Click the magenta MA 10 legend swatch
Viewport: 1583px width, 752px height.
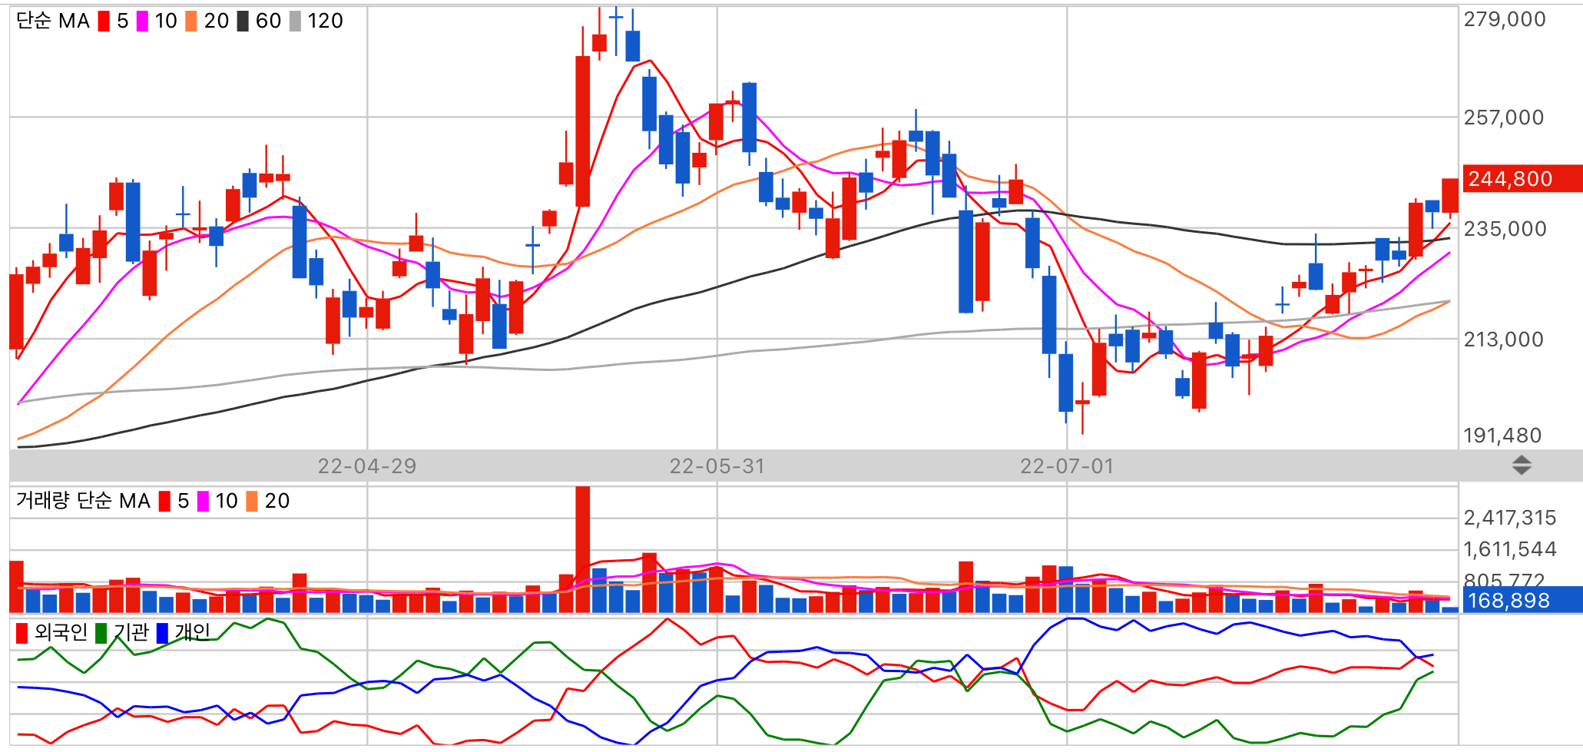click(142, 21)
